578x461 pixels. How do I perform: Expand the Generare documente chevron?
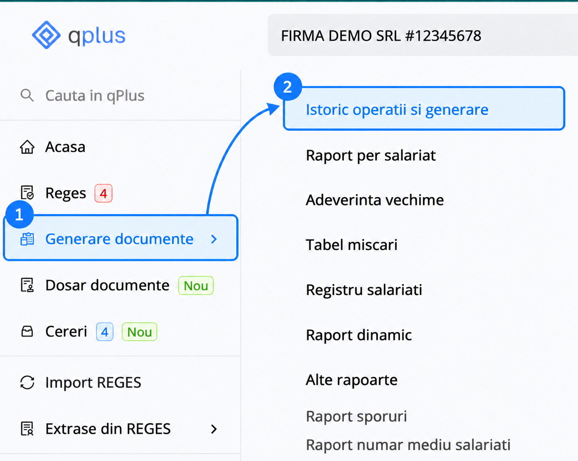[214, 239]
